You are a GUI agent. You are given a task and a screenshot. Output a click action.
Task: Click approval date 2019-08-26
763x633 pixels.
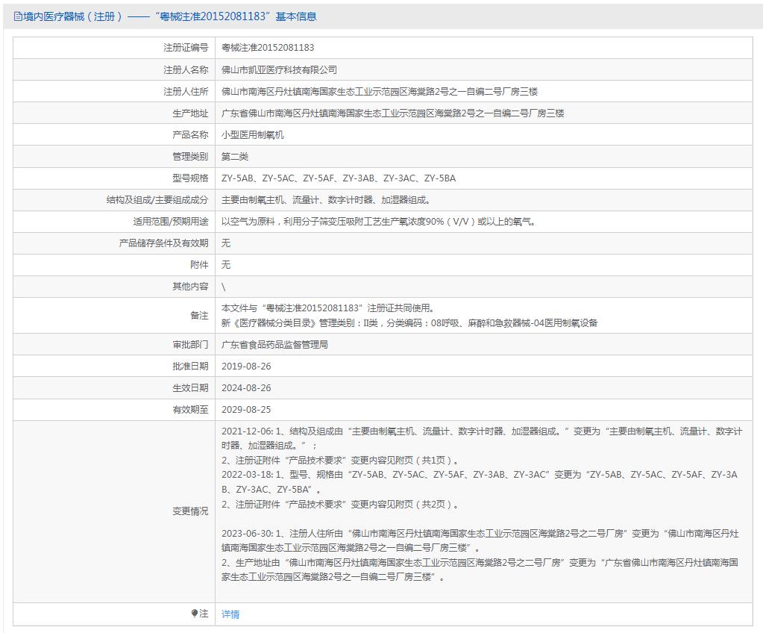pos(246,367)
